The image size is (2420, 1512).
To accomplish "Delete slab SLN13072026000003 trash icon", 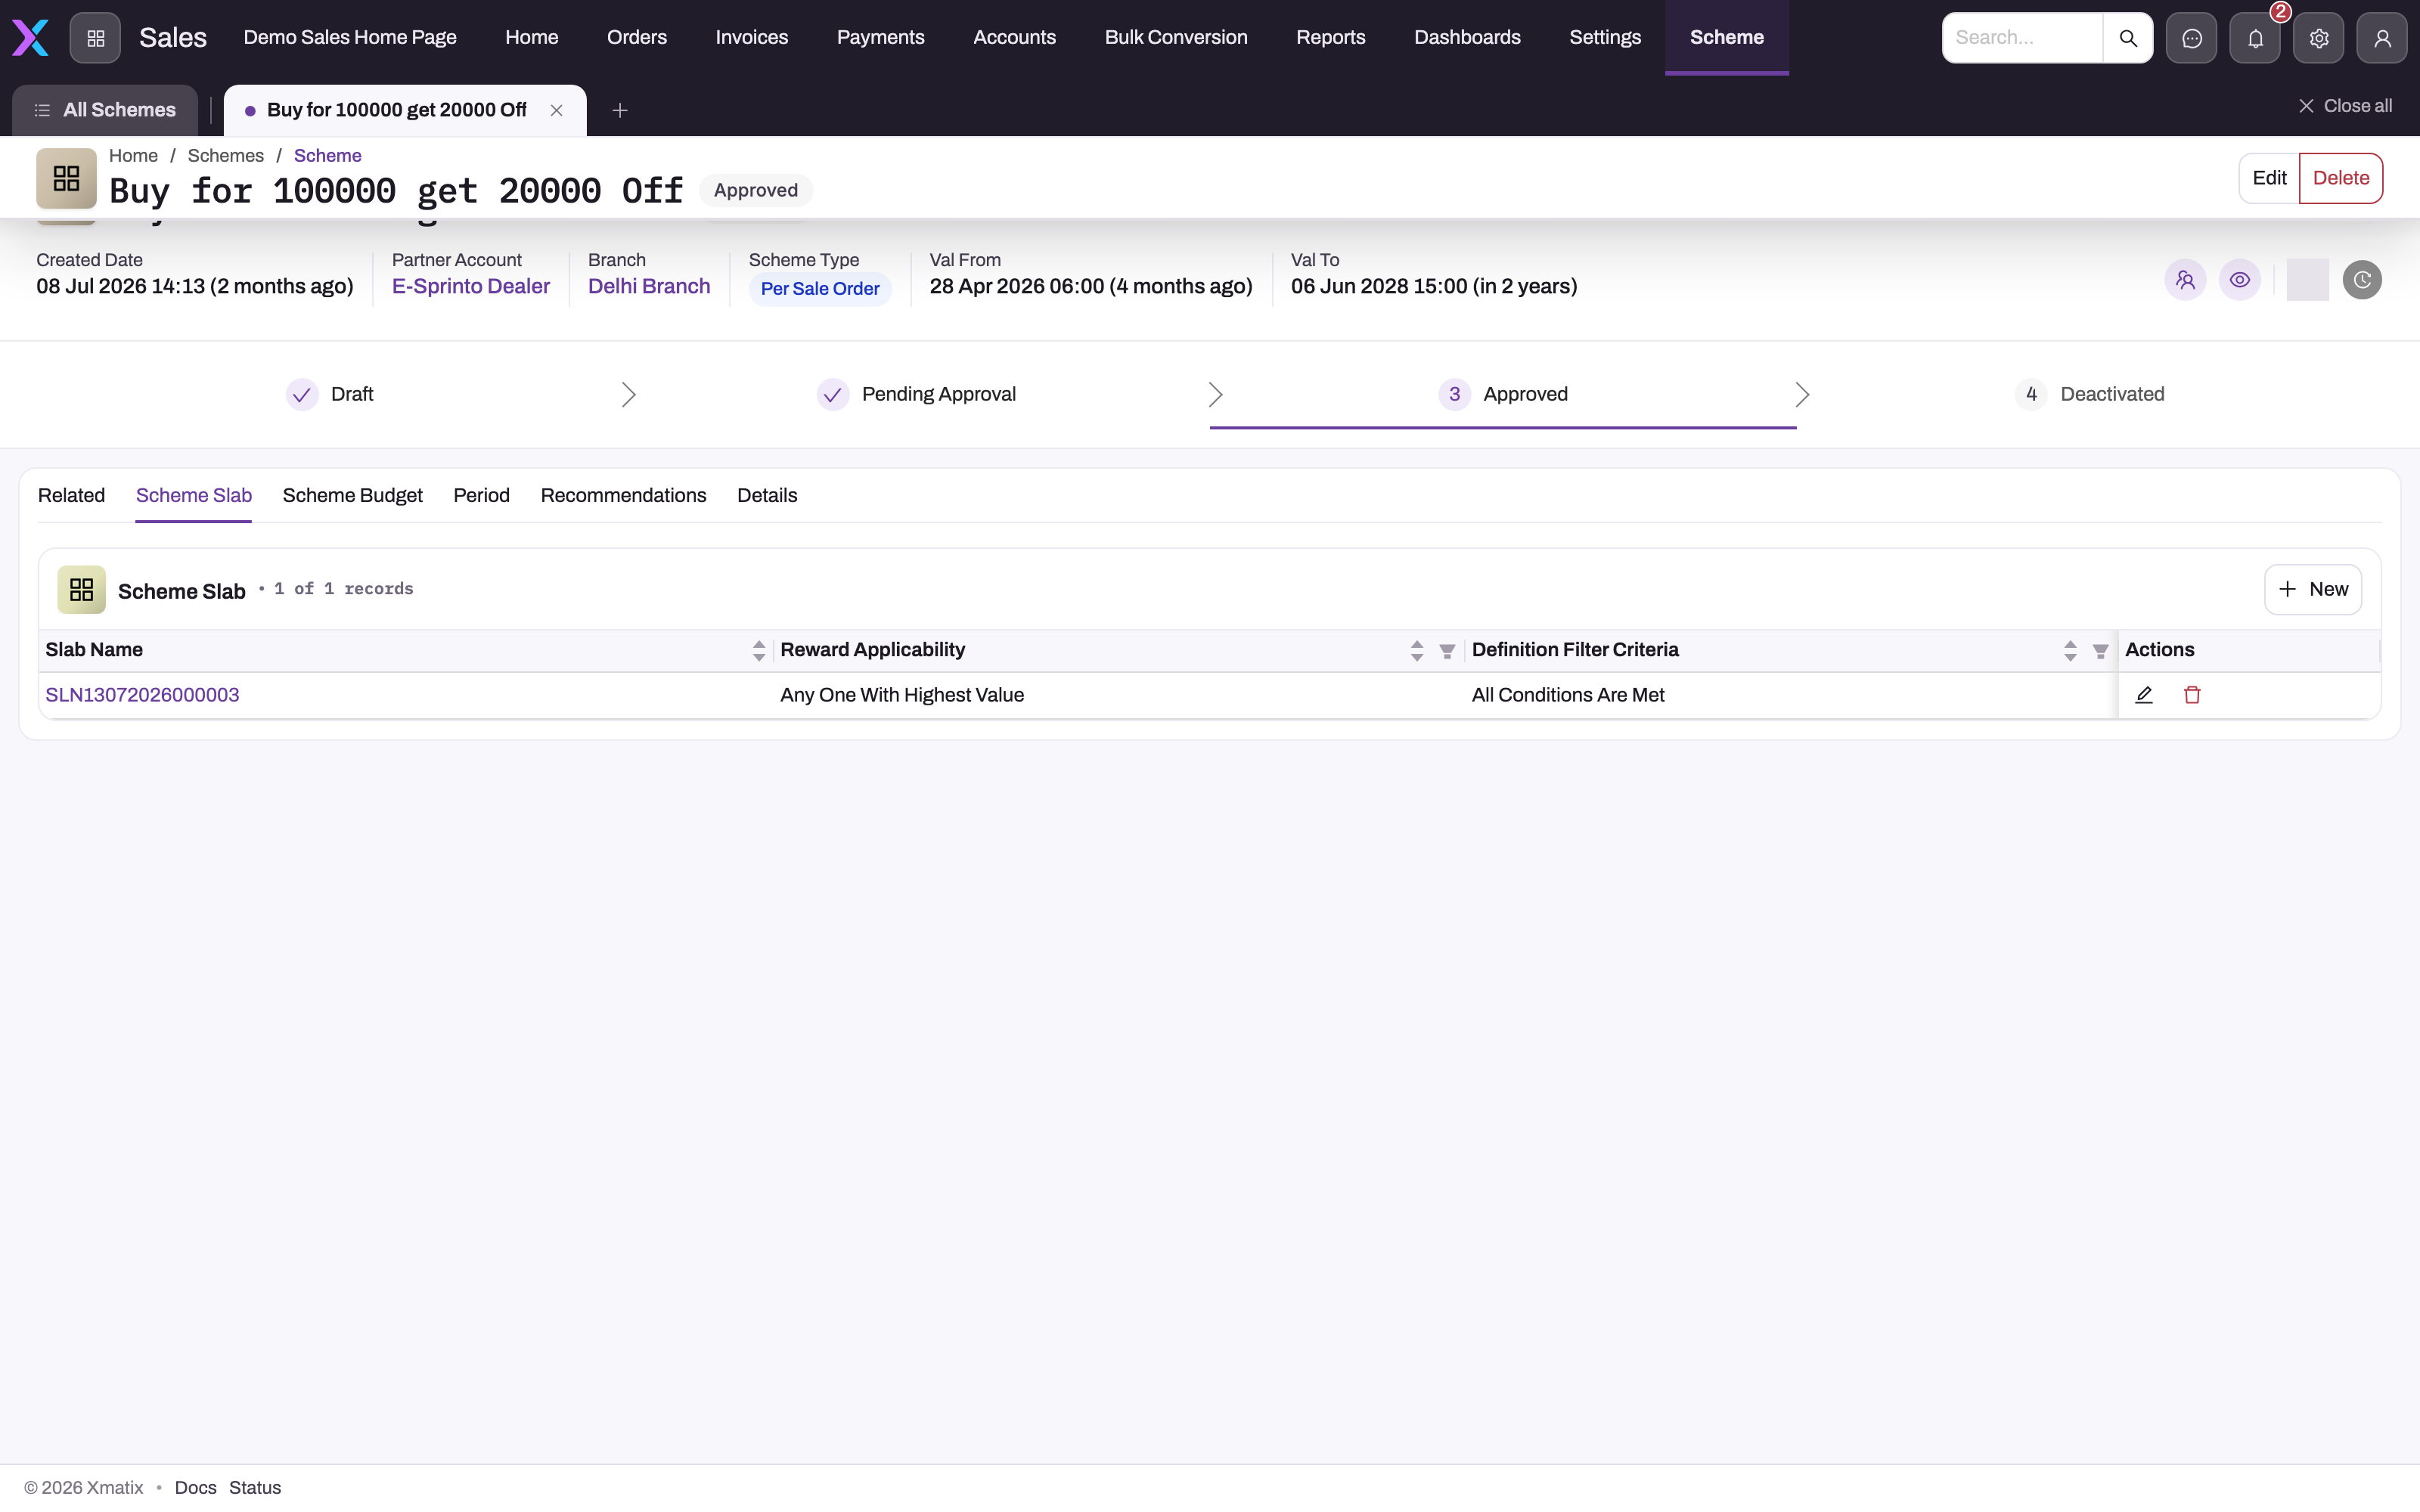I will point(2192,695).
